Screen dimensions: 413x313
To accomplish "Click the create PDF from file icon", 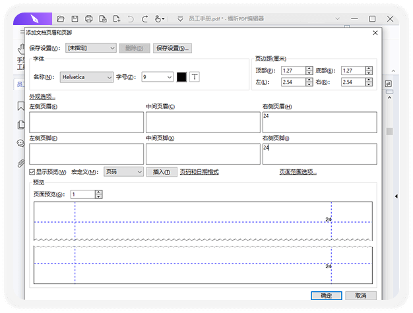I will pos(103,19).
